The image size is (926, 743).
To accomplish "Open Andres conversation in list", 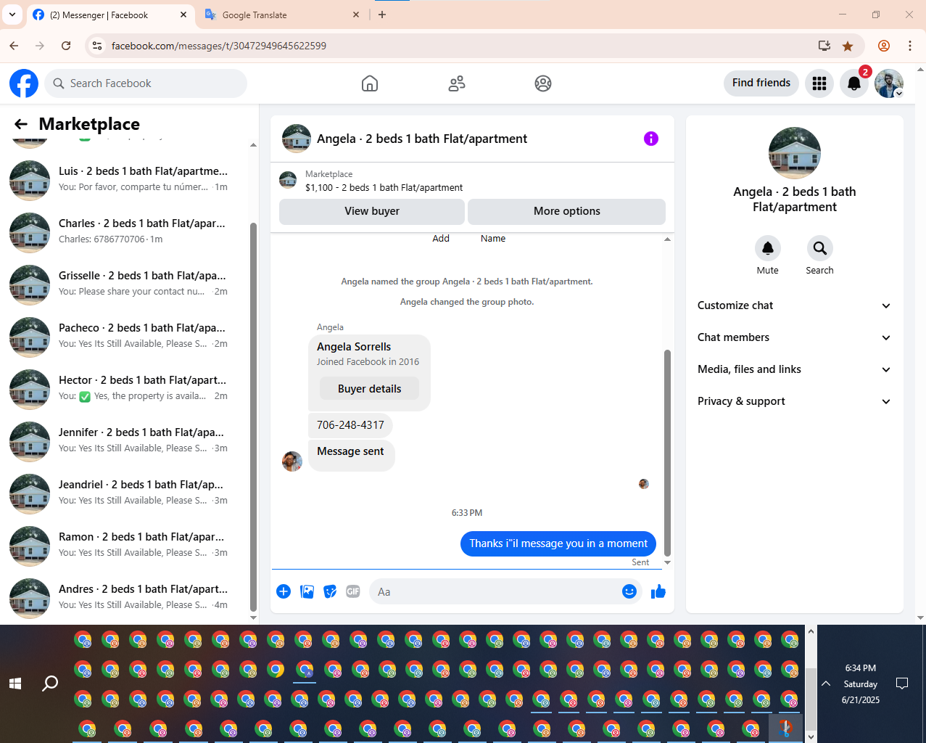I will pyautogui.click(x=128, y=597).
